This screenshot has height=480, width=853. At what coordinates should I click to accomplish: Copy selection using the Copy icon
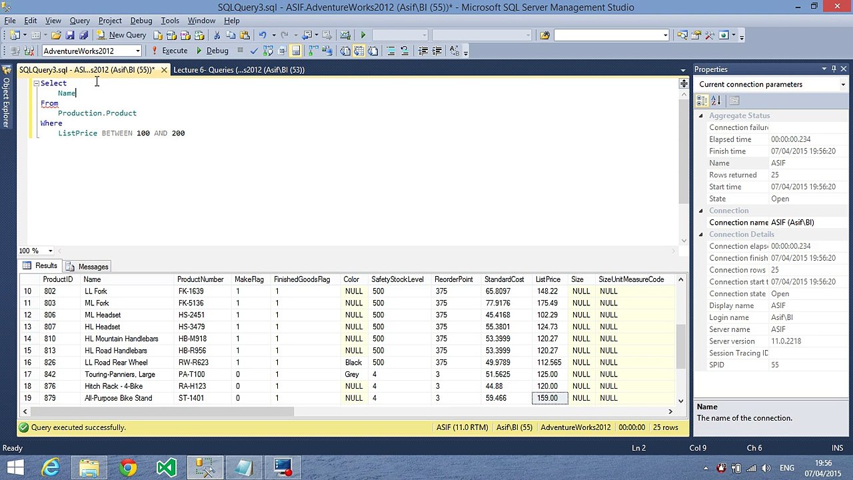[231, 35]
